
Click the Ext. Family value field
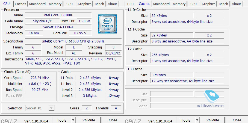[33, 53]
